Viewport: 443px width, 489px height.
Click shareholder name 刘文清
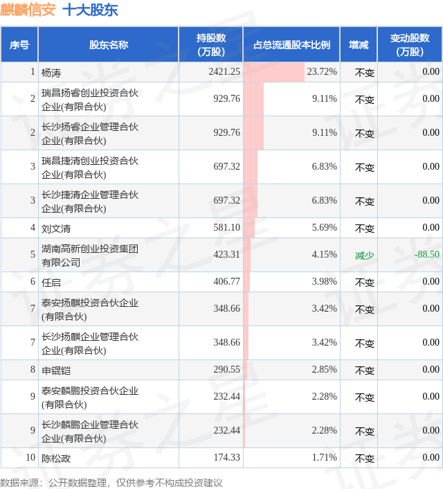click(56, 229)
